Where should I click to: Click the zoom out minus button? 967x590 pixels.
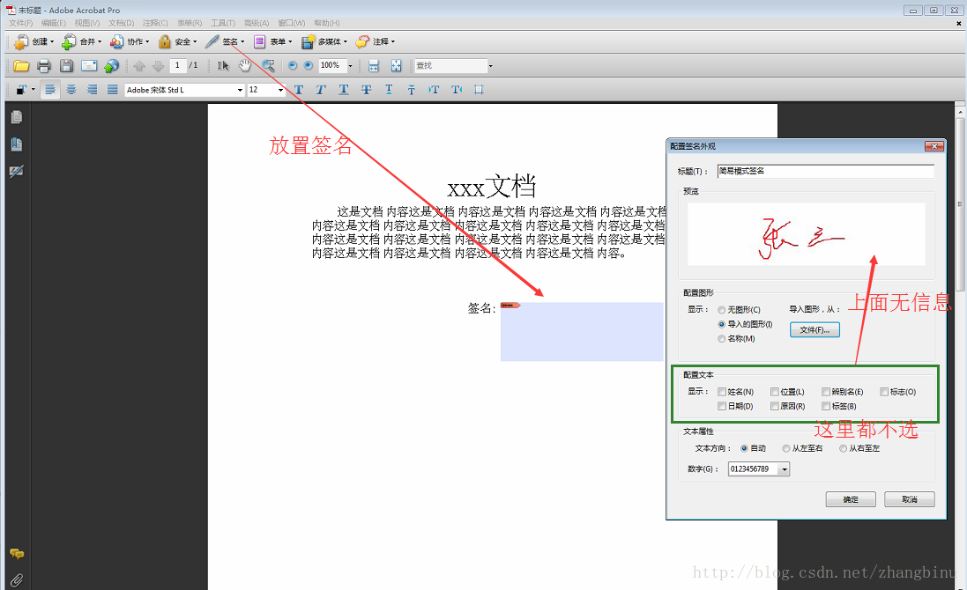(x=293, y=65)
